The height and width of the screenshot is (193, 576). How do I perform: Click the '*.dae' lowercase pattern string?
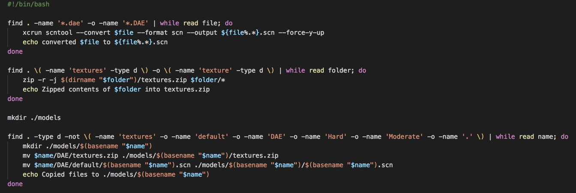70,23
